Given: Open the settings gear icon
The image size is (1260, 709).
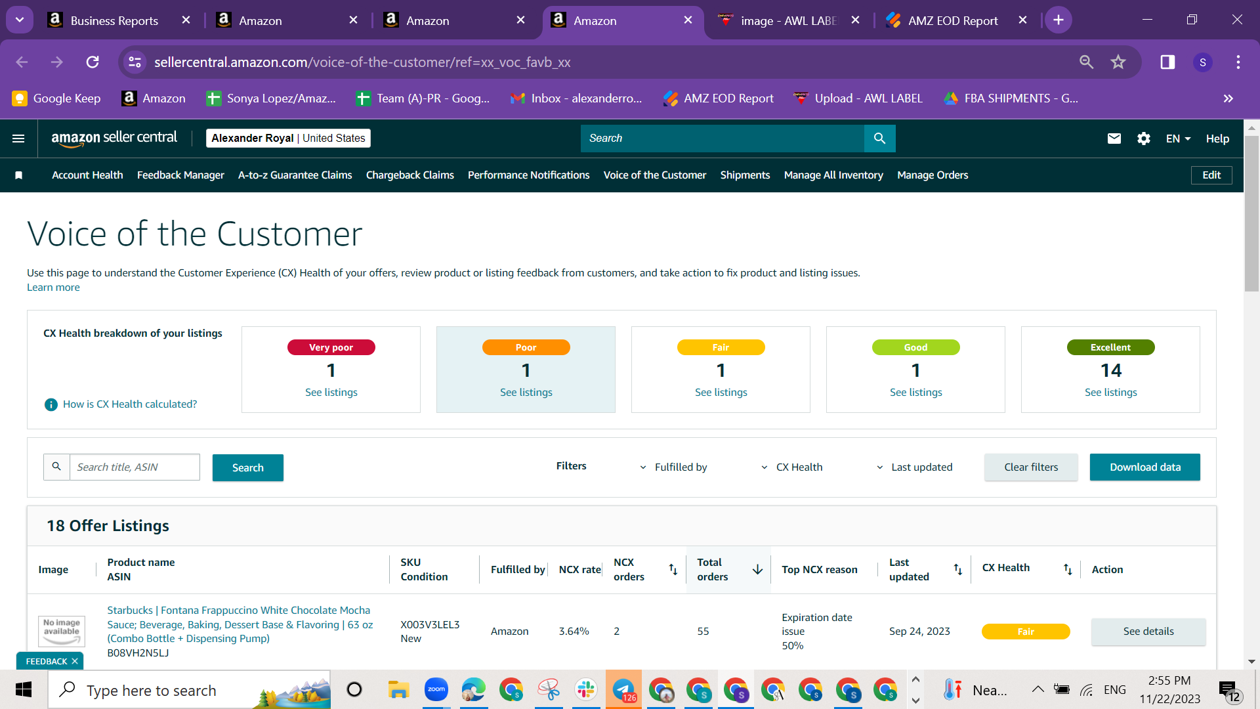Looking at the screenshot, I should click(x=1144, y=139).
